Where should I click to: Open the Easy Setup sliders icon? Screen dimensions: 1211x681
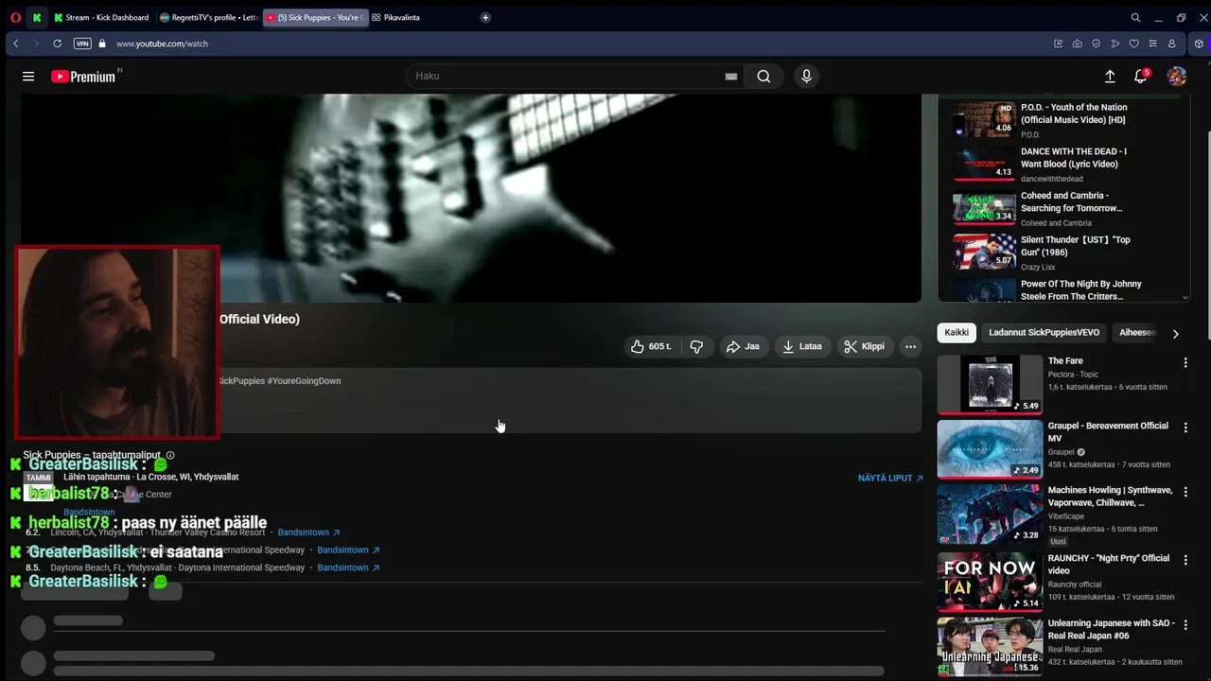point(1152,44)
